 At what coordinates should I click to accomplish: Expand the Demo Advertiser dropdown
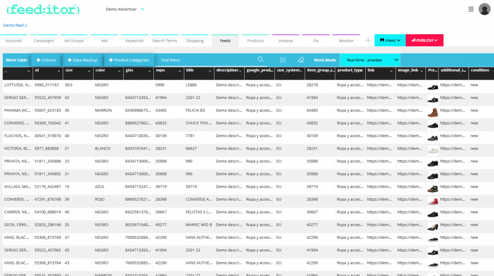point(125,9)
